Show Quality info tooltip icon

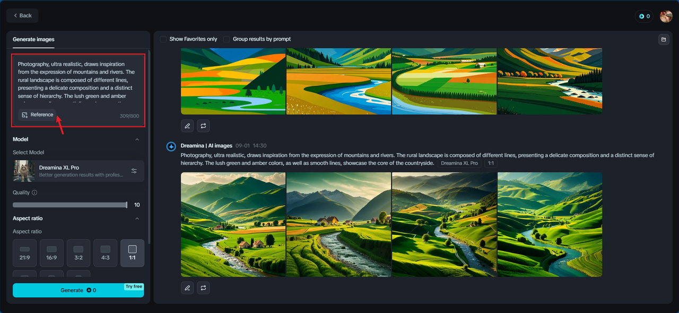coord(34,193)
